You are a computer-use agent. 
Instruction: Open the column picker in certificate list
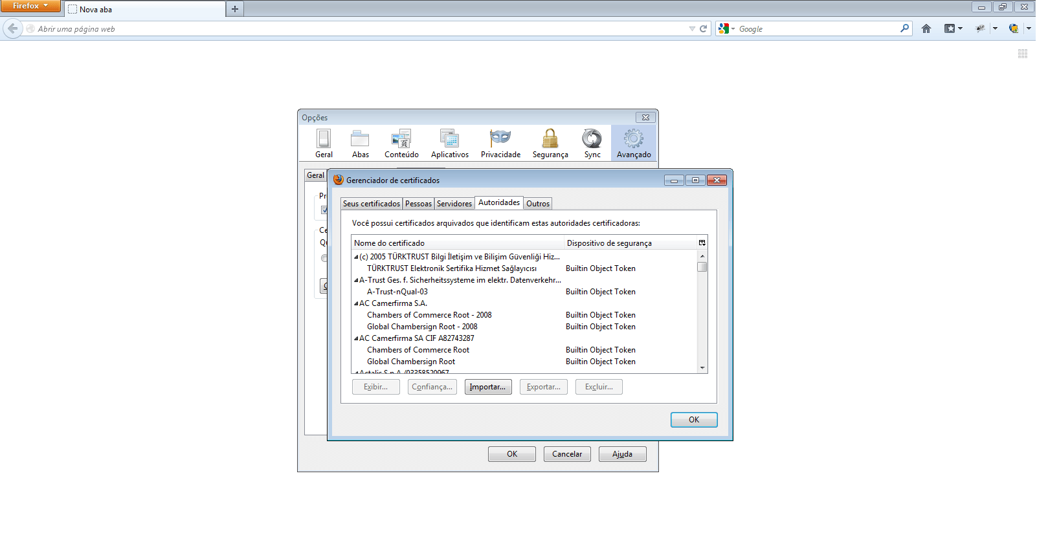click(702, 243)
